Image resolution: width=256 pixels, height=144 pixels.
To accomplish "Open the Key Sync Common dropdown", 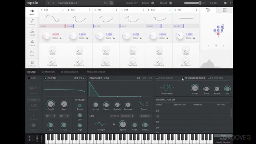I will click(x=127, y=116).
